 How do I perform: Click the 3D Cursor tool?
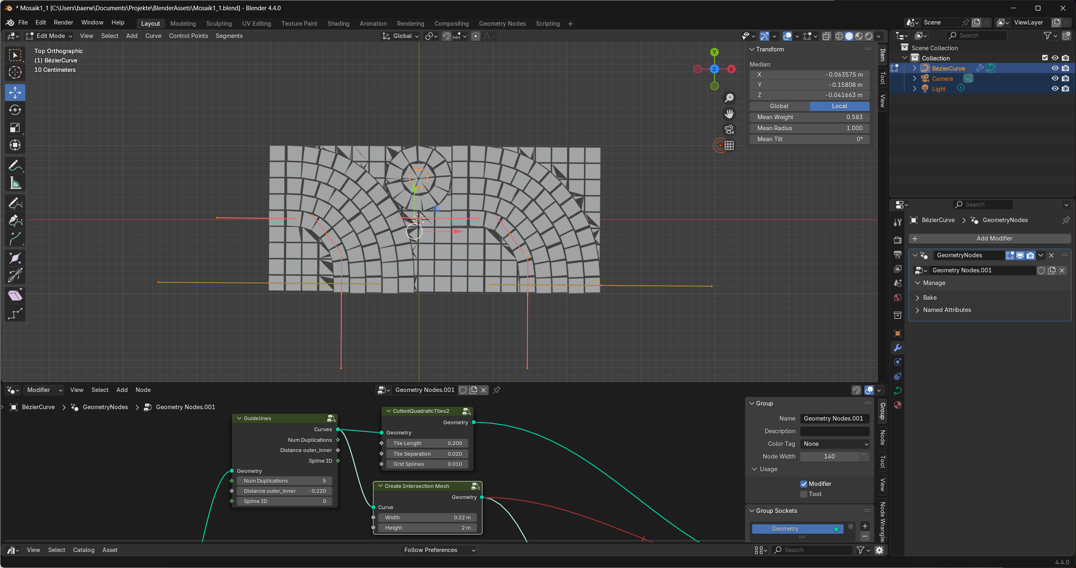click(15, 73)
